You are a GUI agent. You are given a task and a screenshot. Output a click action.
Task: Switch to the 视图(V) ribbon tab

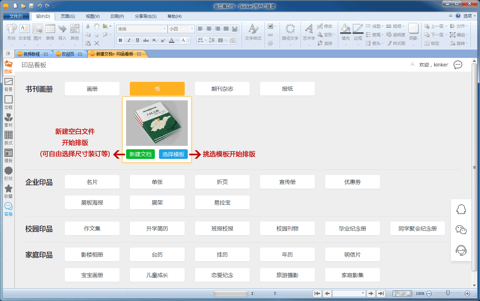click(x=93, y=16)
